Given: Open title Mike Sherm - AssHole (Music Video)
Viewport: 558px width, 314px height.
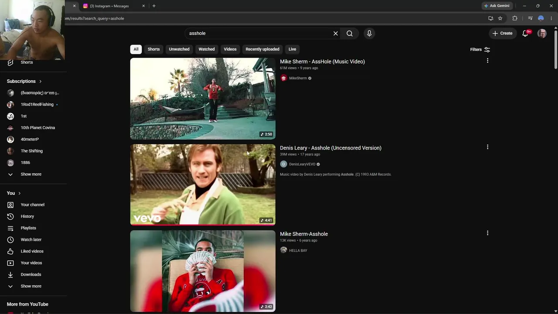Looking at the screenshot, I should tap(322, 61).
